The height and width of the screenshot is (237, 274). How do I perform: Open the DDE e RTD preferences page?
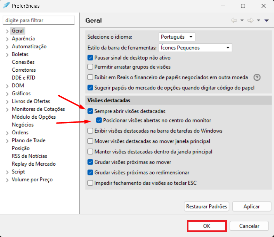[x=24, y=78]
